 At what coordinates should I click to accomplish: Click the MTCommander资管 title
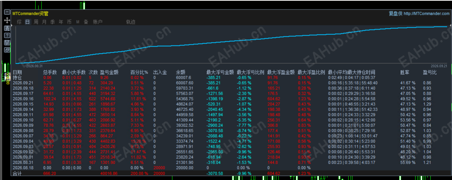pyautogui.click(x=30, y=13)
